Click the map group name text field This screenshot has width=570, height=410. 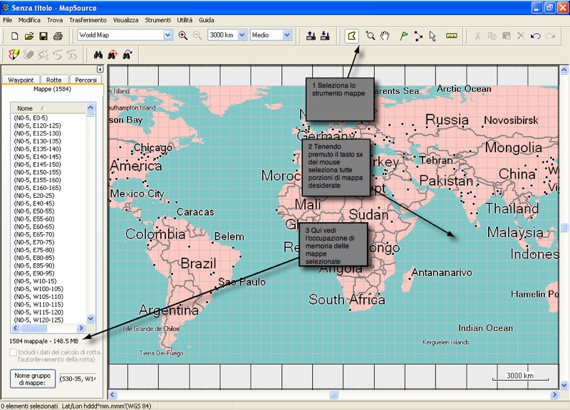pos(78,379)
